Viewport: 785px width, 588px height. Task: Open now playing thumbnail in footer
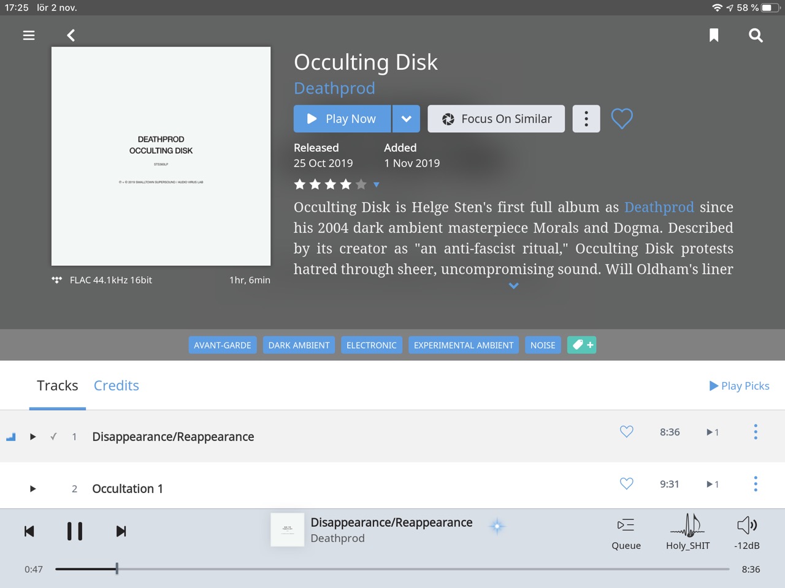click(287, 530)
